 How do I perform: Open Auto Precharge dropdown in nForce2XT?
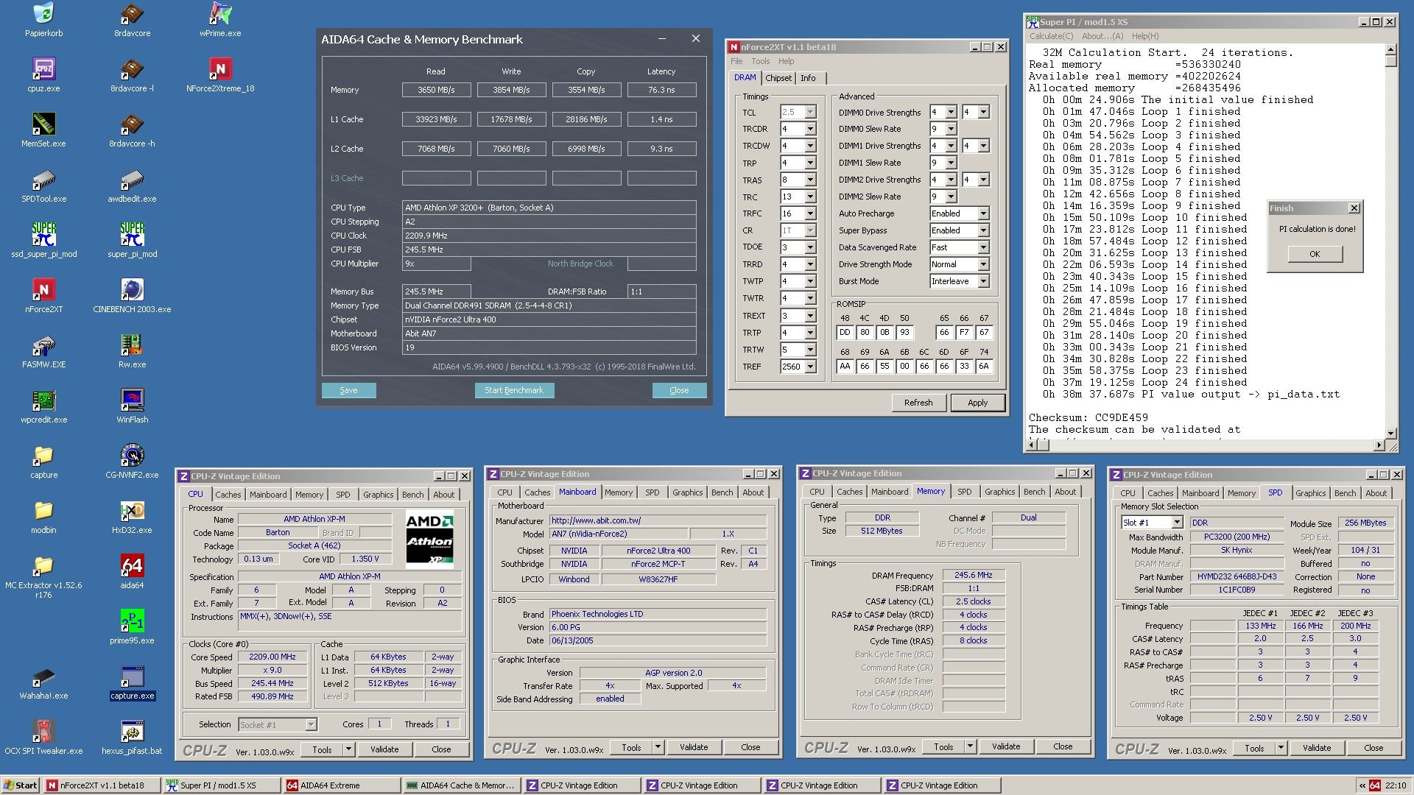coord(982,213)
